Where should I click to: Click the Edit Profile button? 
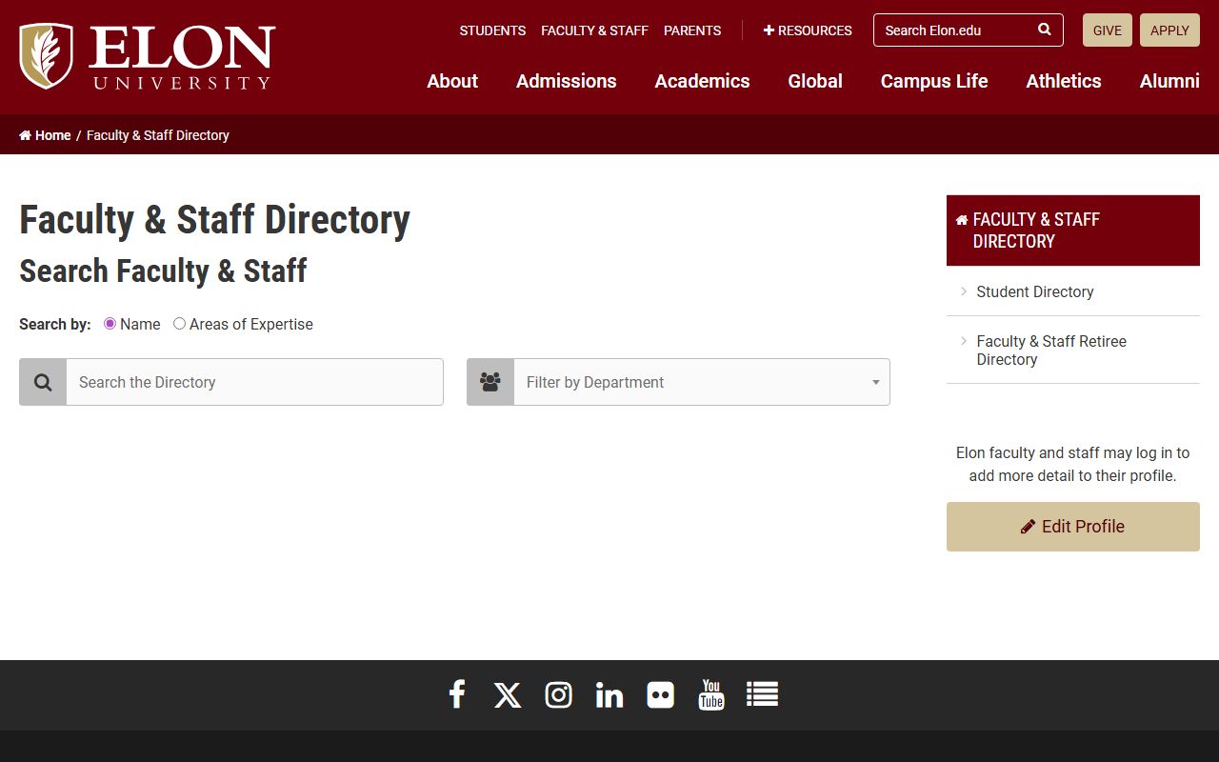1073,527
